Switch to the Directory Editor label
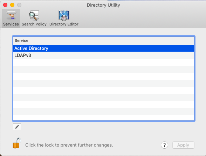Screen dimensions: 206x156 (x=64, y=24)
